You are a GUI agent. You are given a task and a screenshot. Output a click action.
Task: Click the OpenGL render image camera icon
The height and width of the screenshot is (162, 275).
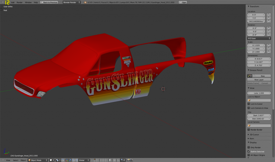(x=128, y=160)
